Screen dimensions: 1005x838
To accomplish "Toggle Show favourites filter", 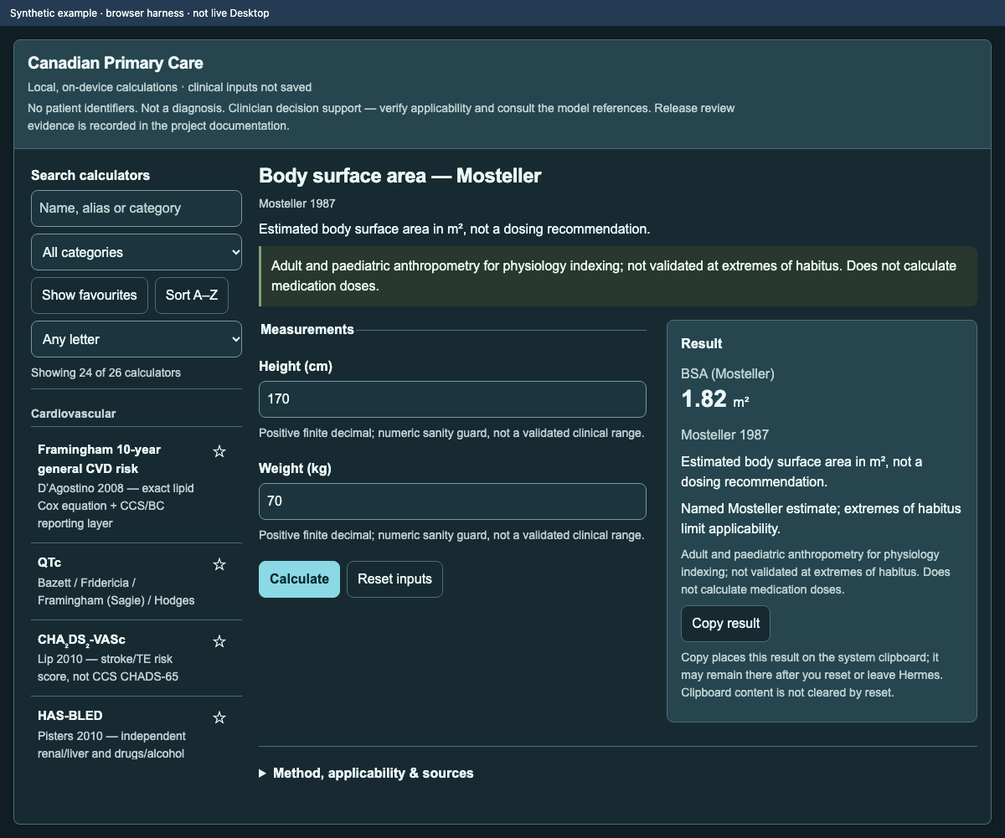I will click(x=90, y=296).
